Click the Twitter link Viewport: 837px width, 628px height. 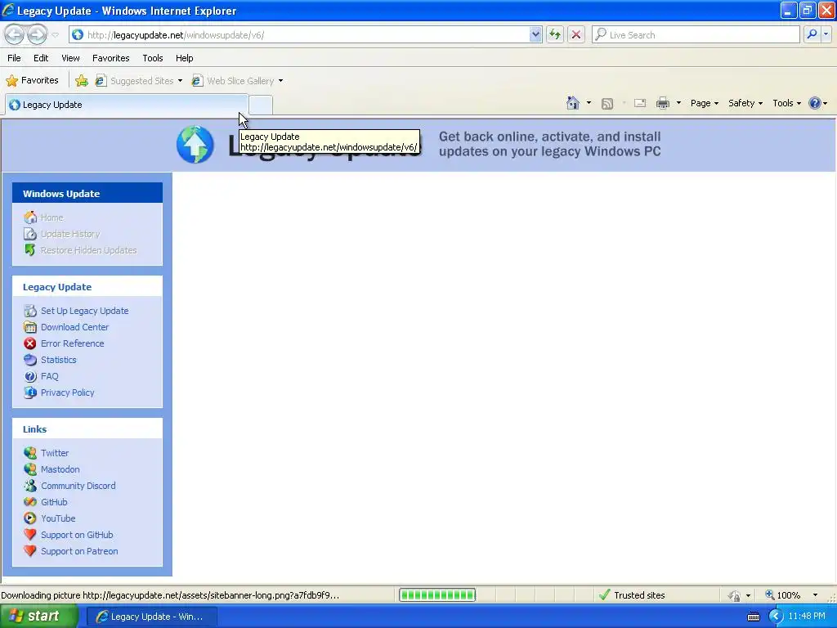coord(55,453)
